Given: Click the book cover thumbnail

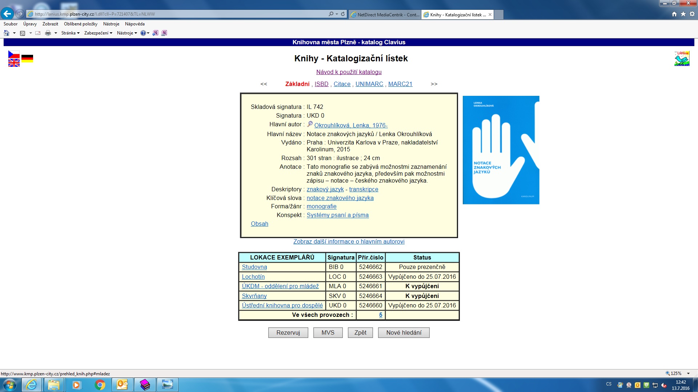Looking at the screenshot, I should click(501, 150).
